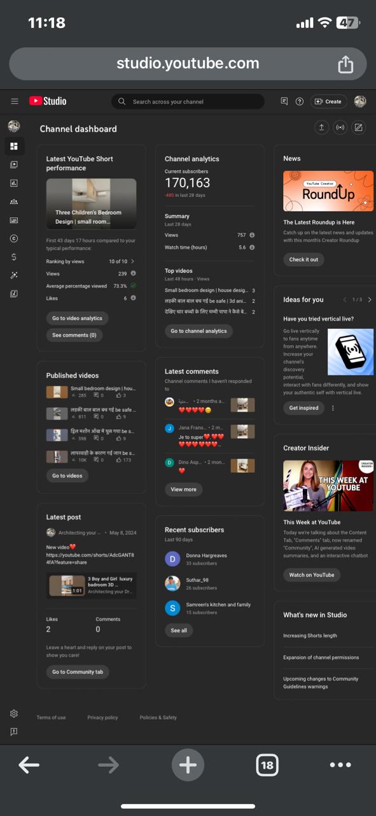
Task: Click the Create button
Action: (x=329, y=101)
